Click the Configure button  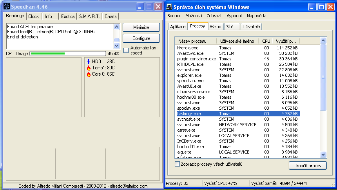(141, 38)
